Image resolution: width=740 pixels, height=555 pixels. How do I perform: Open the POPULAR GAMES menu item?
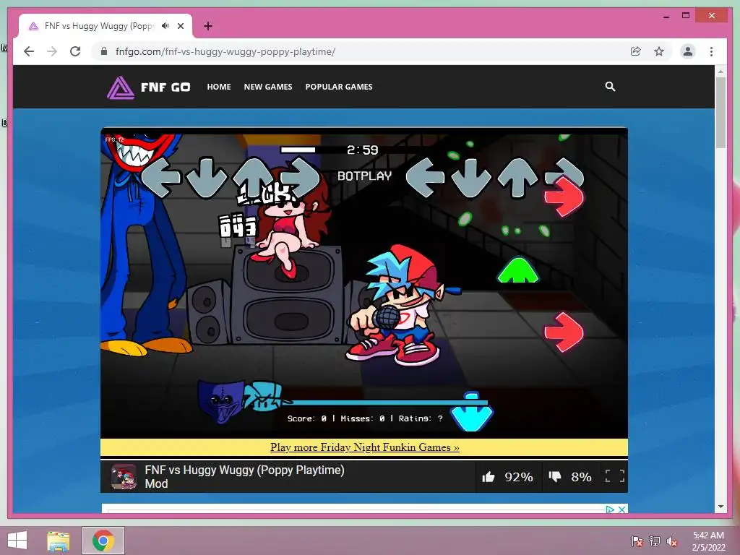tap(339, 87)
